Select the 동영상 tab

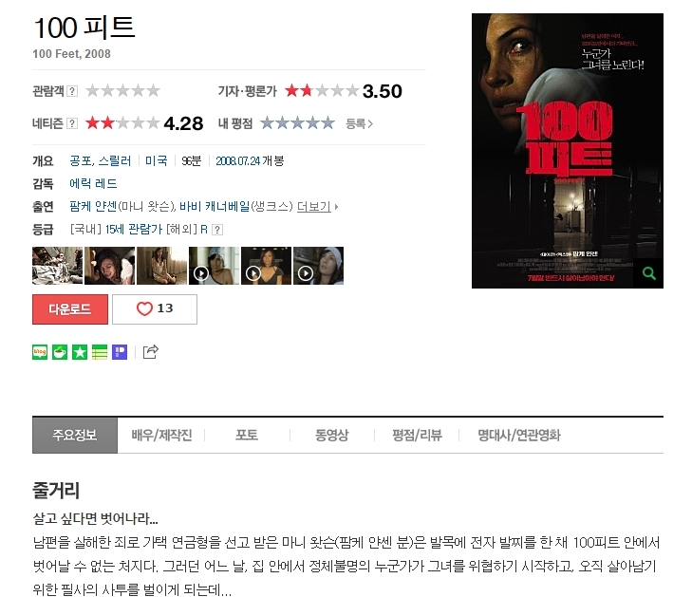(332, 435)
